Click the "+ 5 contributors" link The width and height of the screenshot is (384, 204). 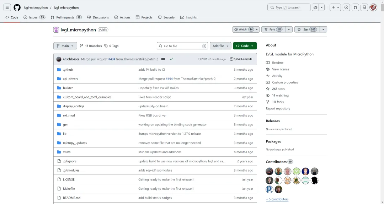click(x=277, y=199)
